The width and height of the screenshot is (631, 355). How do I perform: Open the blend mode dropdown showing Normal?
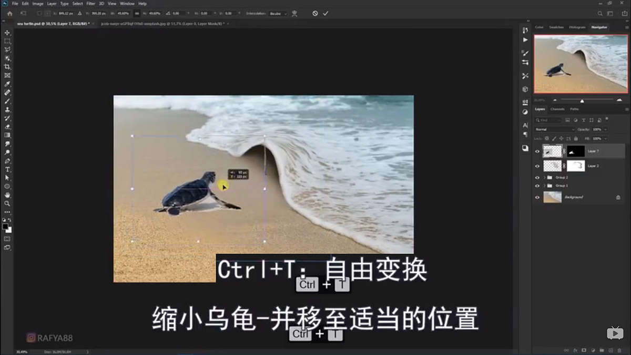point(555,129)
